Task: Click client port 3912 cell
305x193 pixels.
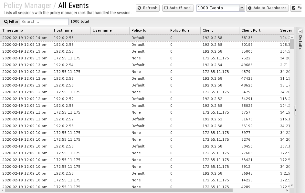Action: click(x=258, y=167)
